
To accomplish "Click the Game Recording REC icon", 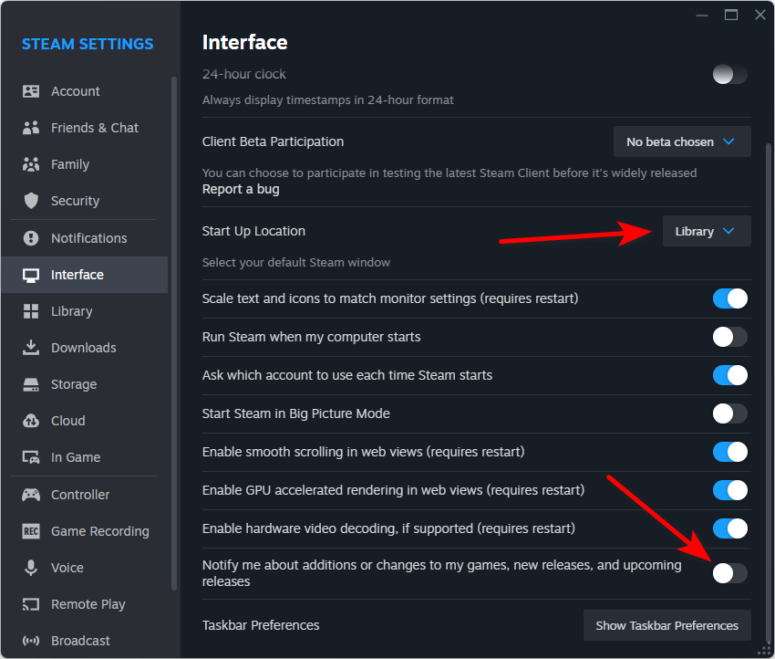I will point(31,531).
